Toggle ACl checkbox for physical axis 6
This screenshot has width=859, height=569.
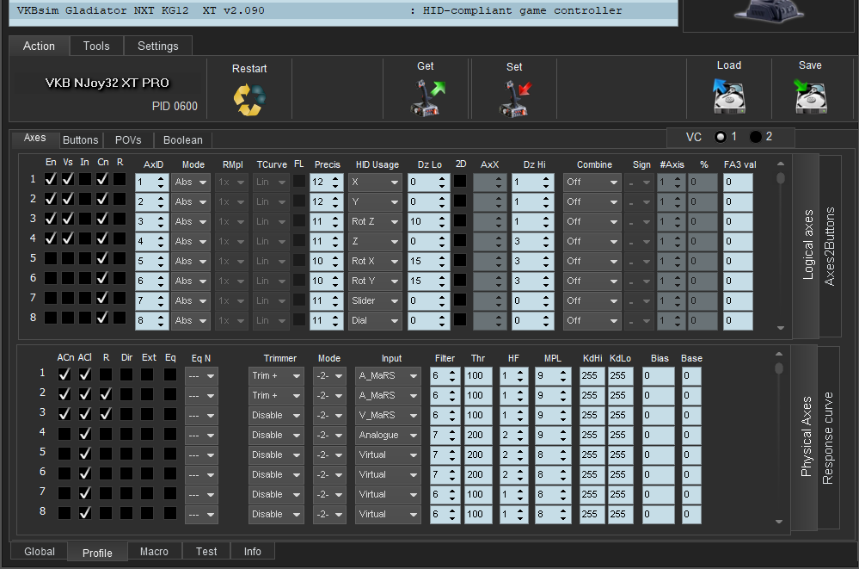tap(85, 473)
